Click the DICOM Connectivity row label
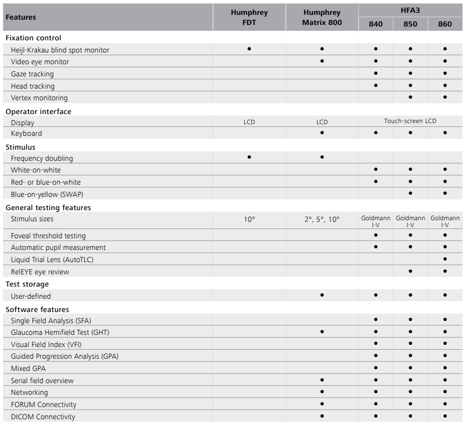The height and width of the screenshot is (424, 466). click(x=43, y=417)
